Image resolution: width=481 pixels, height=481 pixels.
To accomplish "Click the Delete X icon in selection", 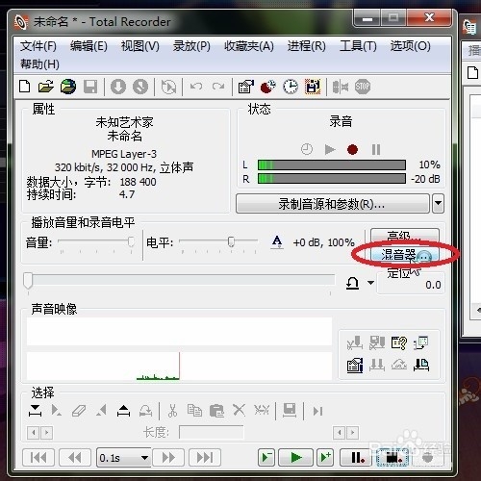I will click(x=239, y=410).
